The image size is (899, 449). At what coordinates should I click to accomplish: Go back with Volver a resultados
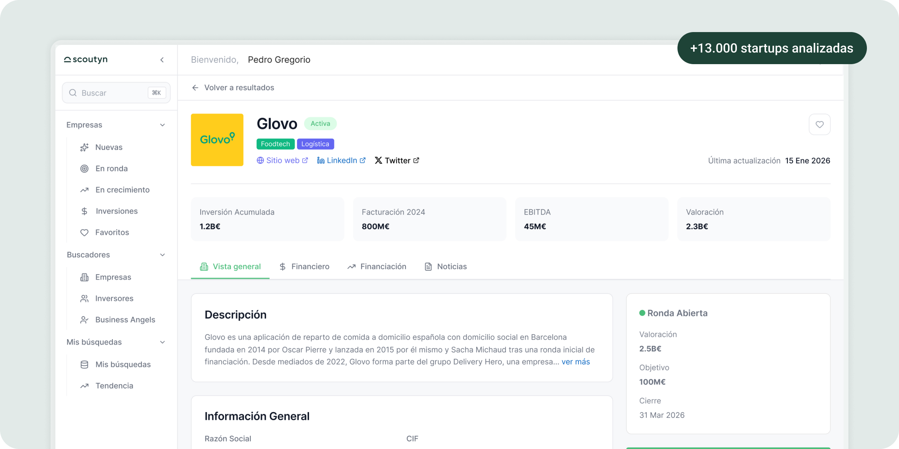pos(233,87)
